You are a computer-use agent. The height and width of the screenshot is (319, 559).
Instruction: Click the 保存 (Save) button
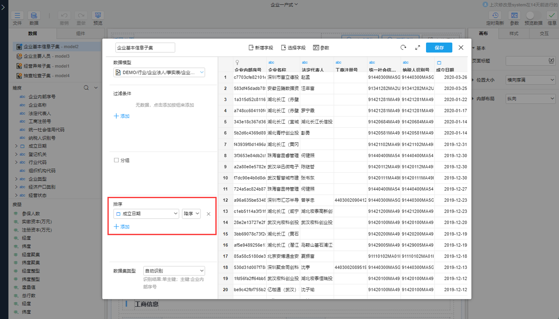click(439, 47)
